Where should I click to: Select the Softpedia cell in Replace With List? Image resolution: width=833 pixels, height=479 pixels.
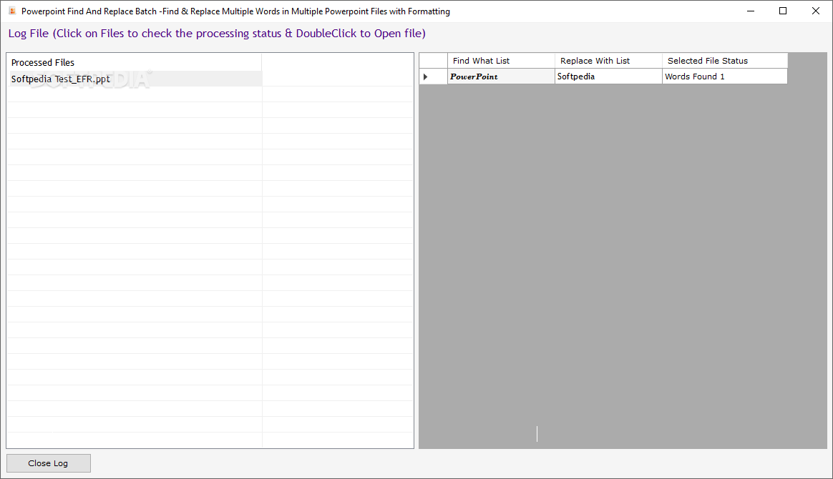tap(608, 76)
